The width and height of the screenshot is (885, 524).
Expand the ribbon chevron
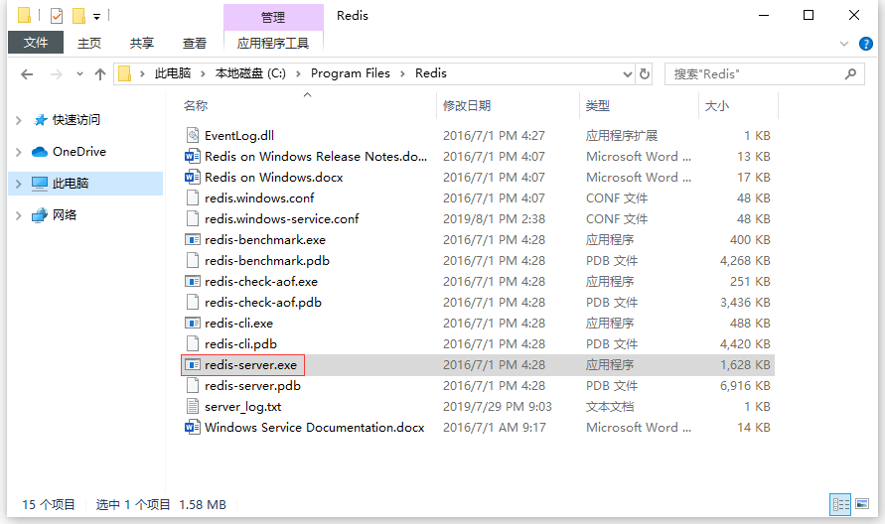[844, 44]
